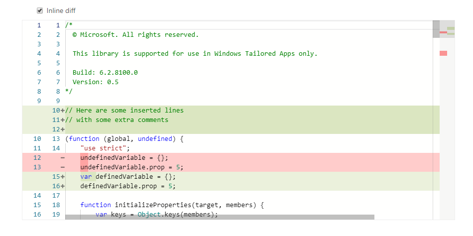
Task: Click the minus marker on deleted line 12
Action: (63, 158)
